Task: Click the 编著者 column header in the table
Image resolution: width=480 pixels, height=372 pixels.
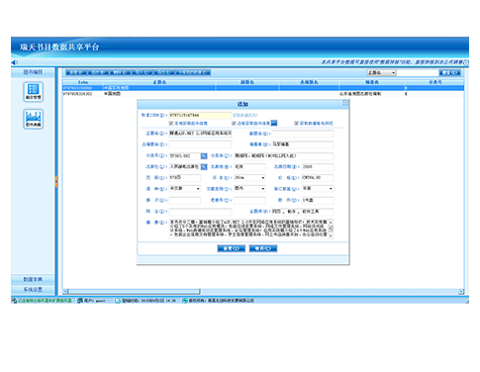Action: 372,82
